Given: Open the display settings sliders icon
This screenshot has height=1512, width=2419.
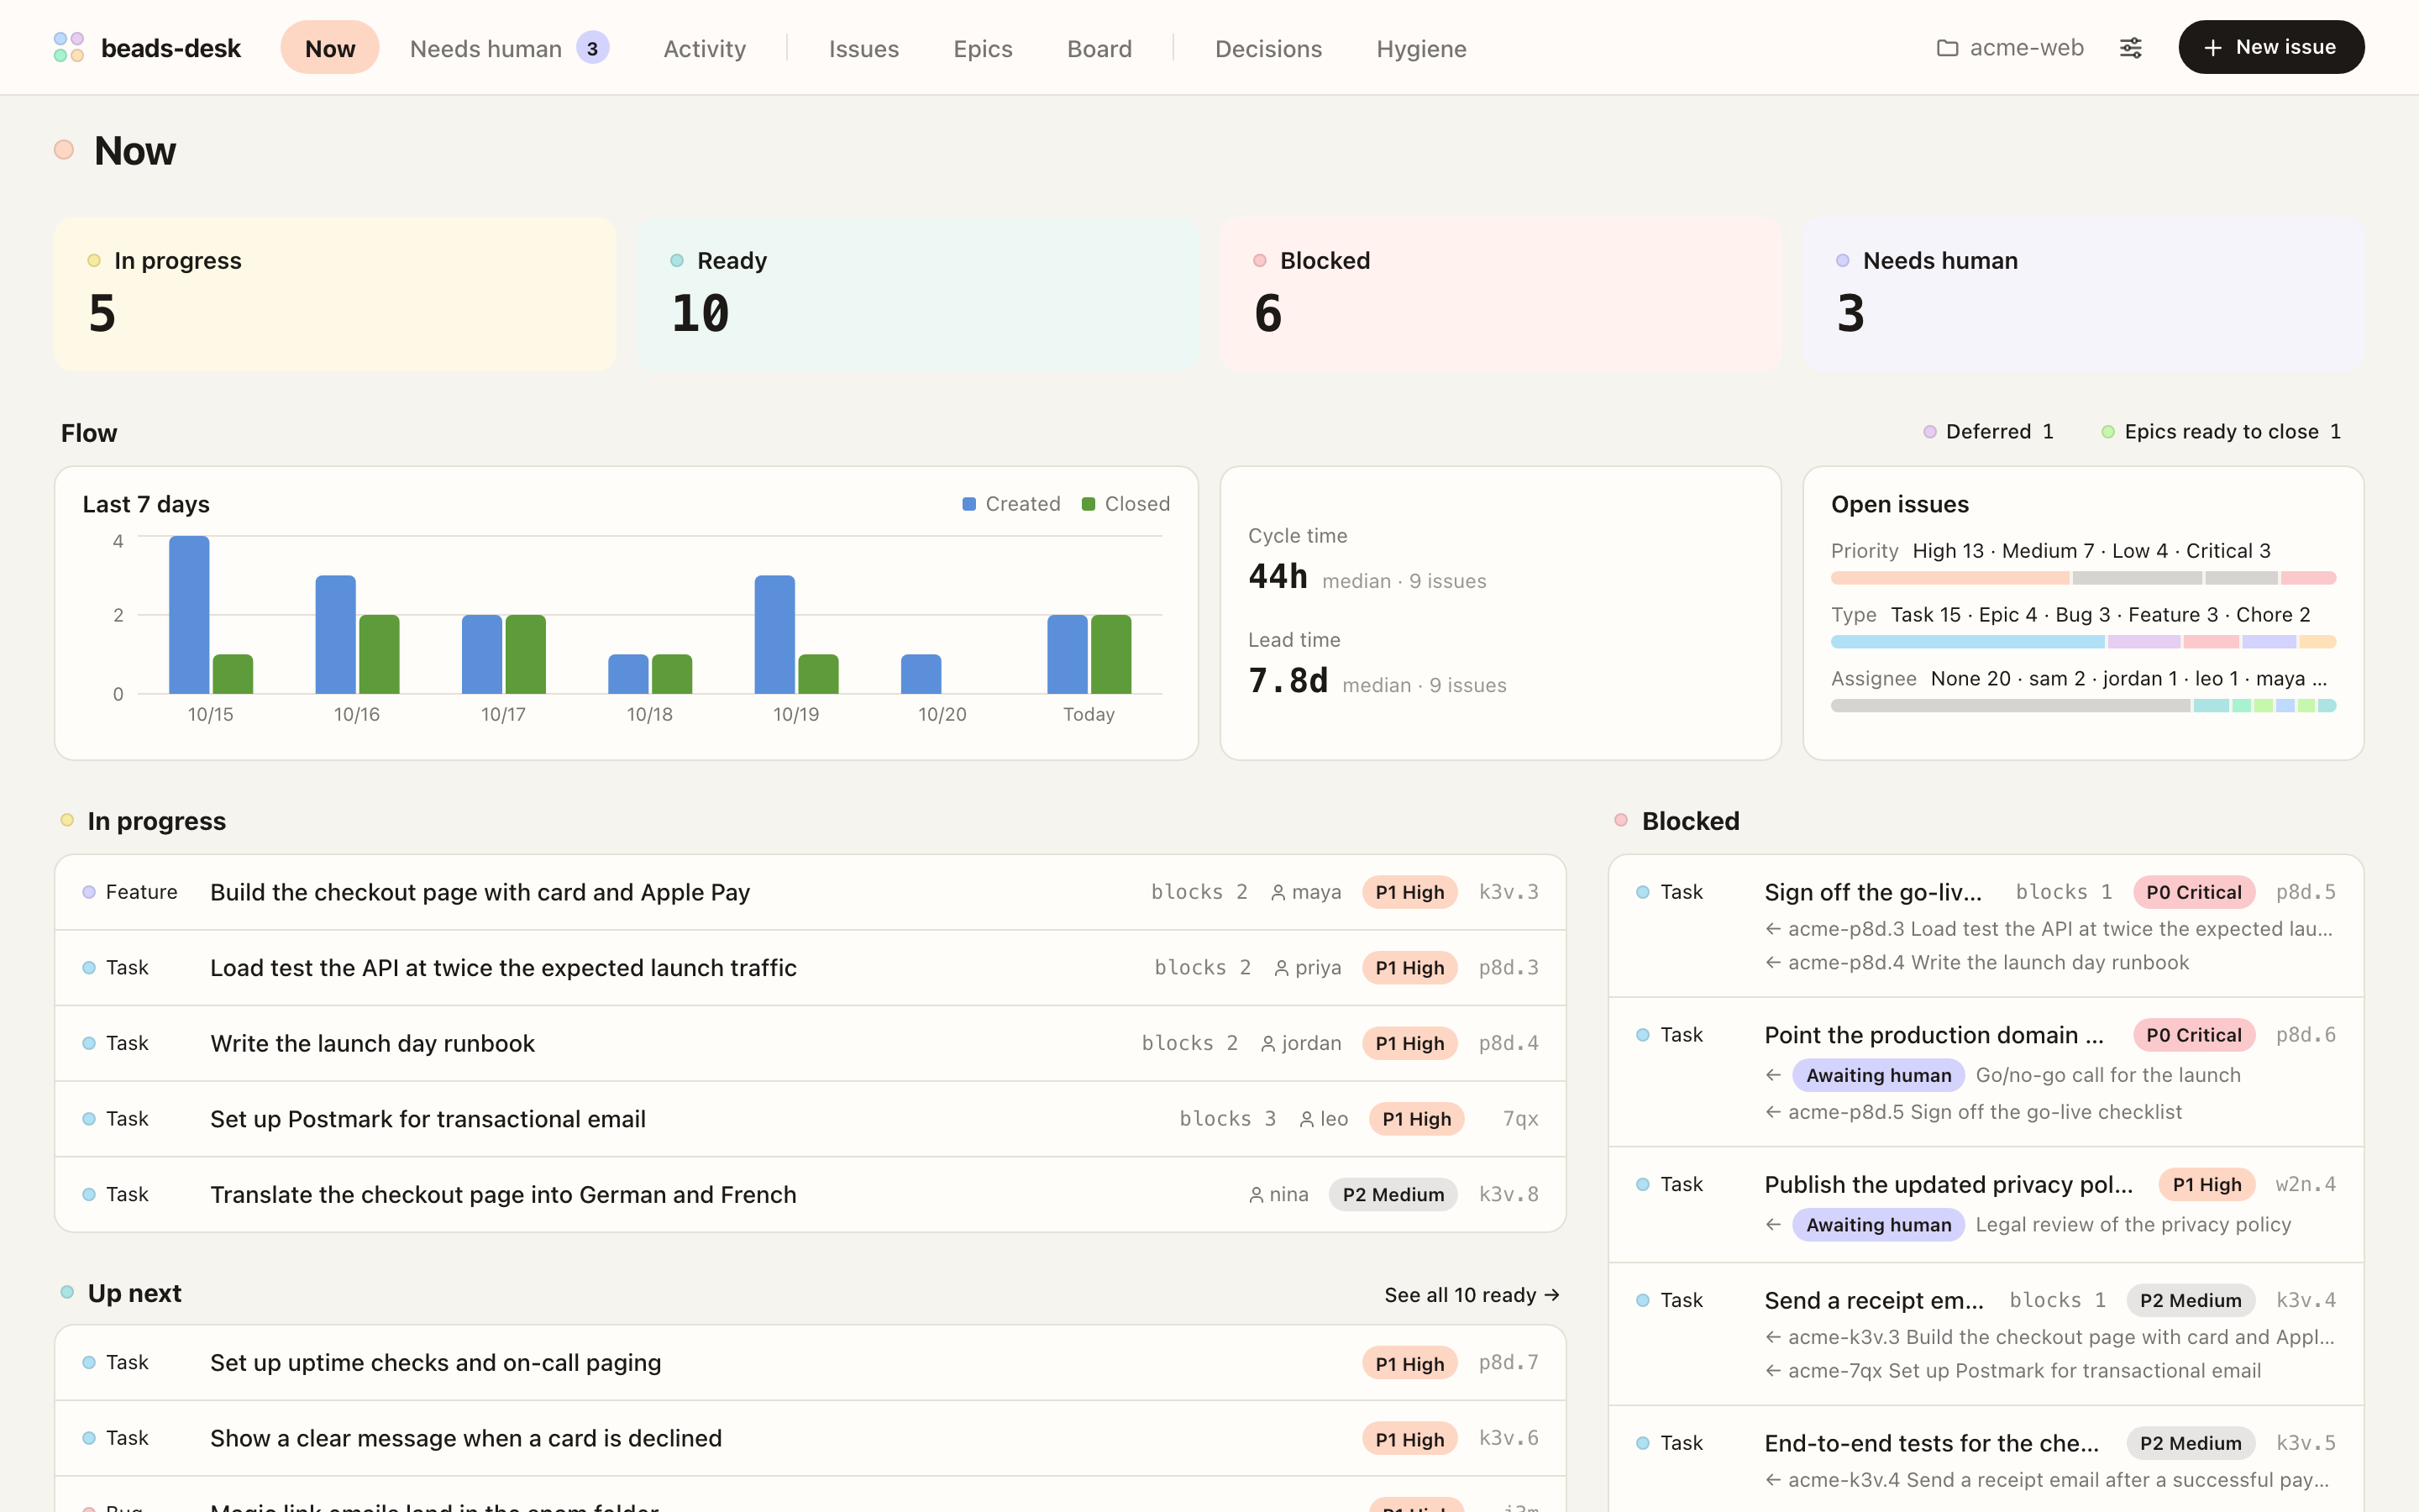Looking at the screenshot, I should pyautogui.click(x=2130, y=47).
